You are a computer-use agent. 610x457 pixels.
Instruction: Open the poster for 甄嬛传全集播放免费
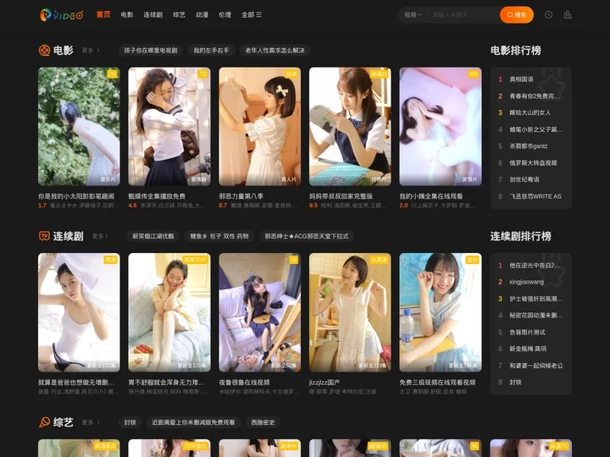[169, 126]
